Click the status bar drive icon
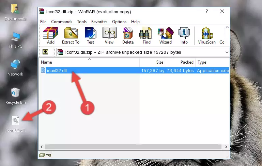262x166 pixels. 42,155
